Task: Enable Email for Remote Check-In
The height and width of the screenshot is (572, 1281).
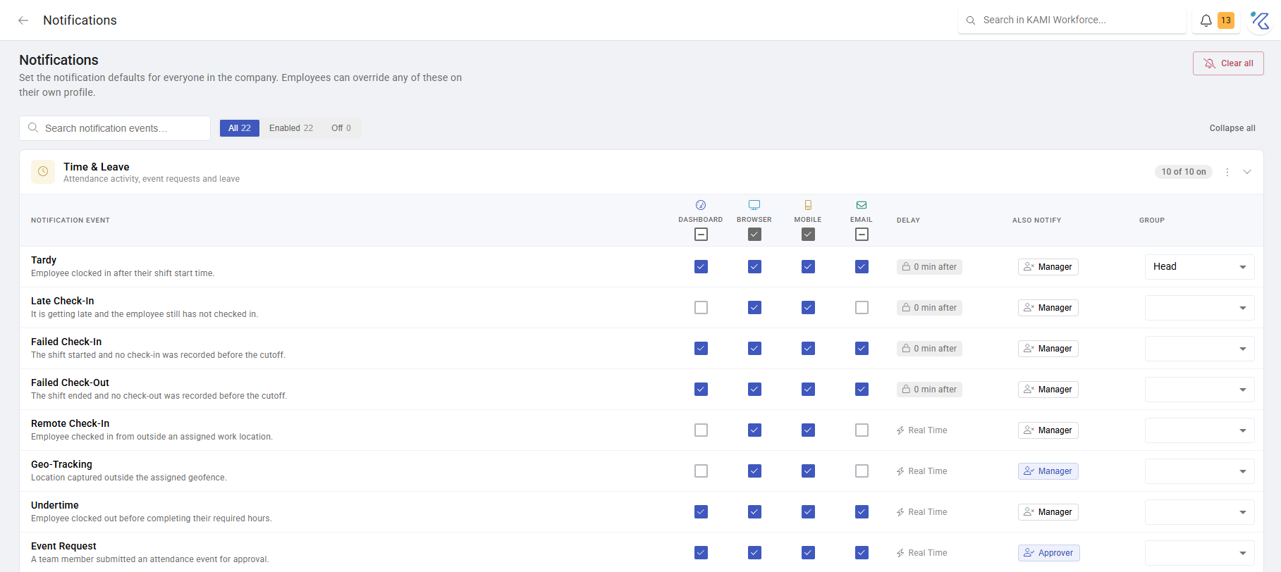Action: pyautogui.click(x=862, y=430)
